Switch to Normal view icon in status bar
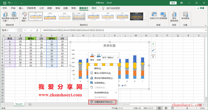The image size is (208, 110). click(159, 108)
